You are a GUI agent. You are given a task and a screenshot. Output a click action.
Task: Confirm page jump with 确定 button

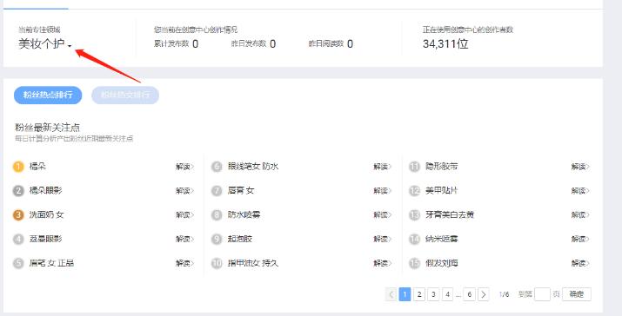click(x=577, y=294)
